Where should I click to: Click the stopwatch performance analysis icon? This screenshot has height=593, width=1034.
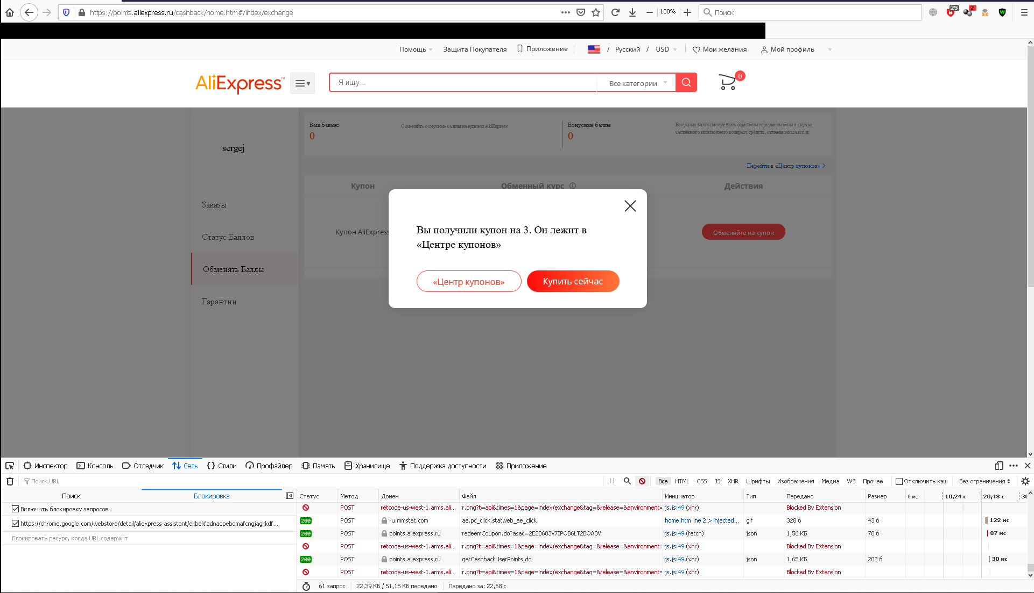pos(306,586)
